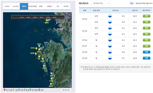
Task: Select the 을왕리 beach map marker
Action: [47, 20]
